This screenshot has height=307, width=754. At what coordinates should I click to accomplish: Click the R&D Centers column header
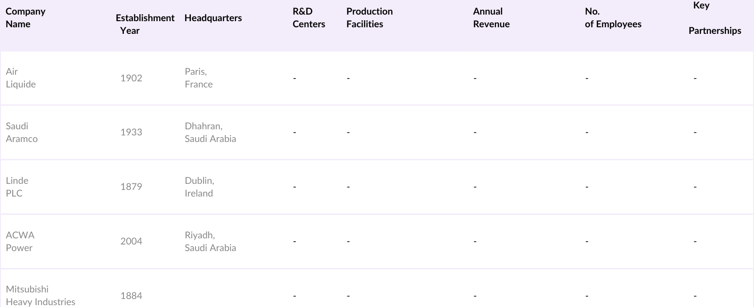tap(309, 18)
